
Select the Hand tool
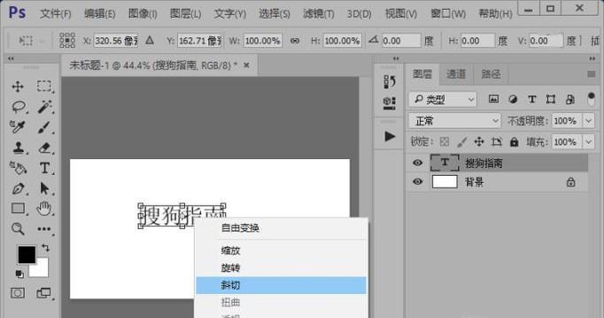[x=44, y=208]
